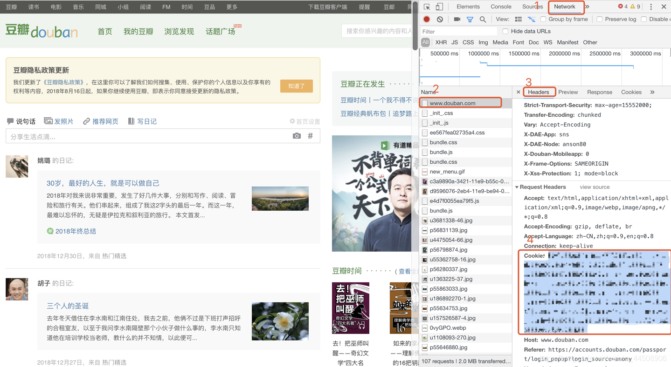
Task: Open the Headers detail tab
Action: coord(538,92)
